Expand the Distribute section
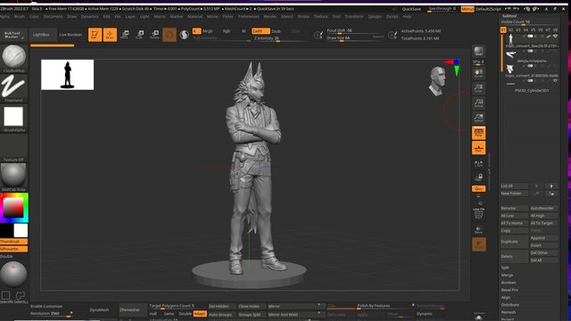571x321 pixels. [x=509, y=305]
